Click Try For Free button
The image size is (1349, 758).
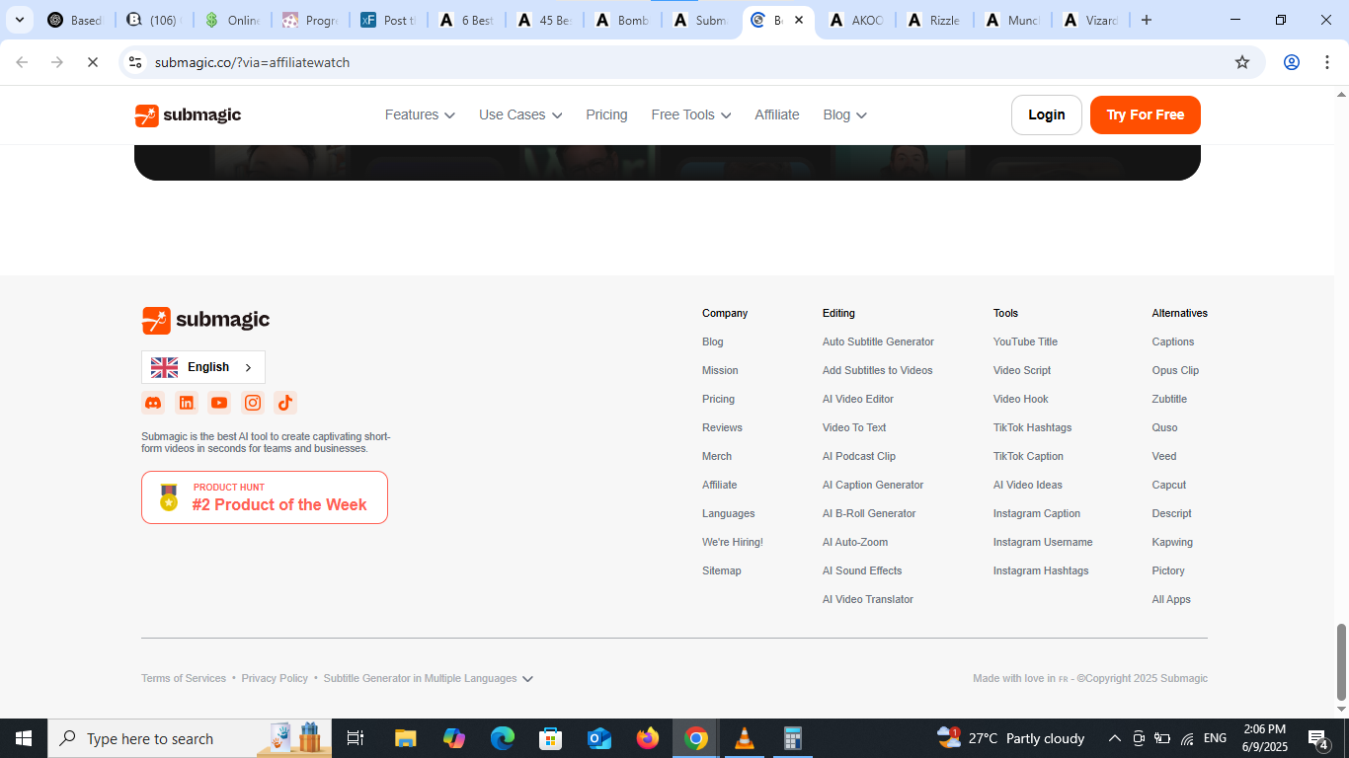click(x=1146, y=114)
